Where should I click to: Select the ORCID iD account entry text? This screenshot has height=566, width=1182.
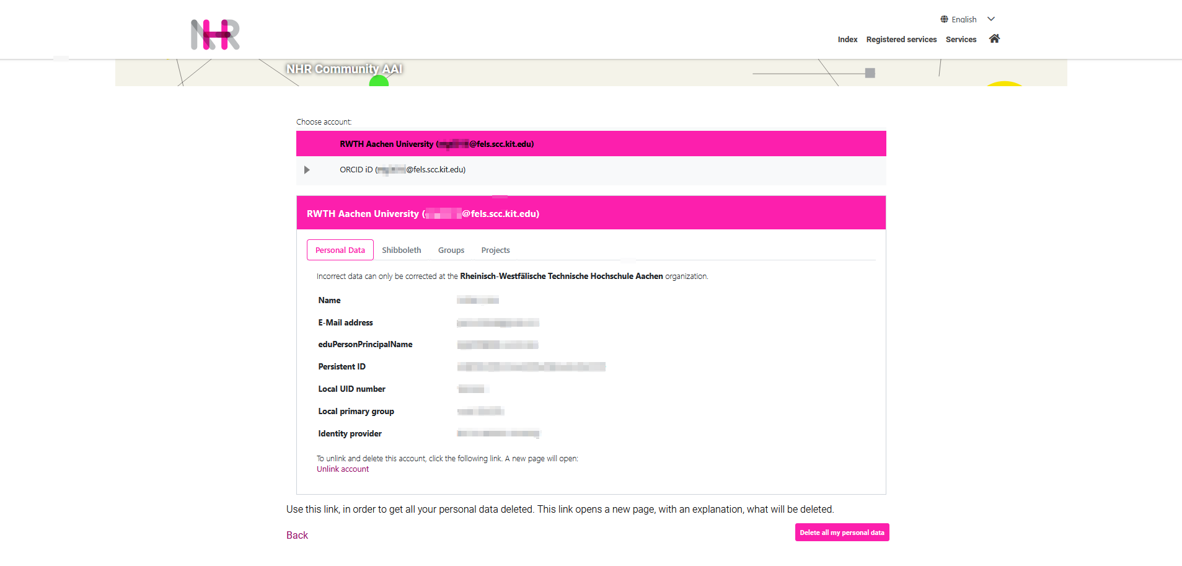403,170
